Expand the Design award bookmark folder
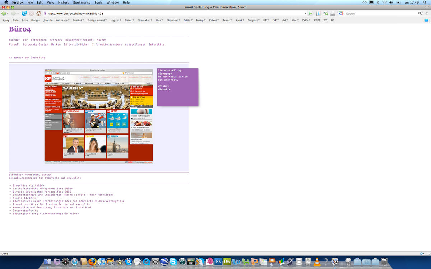The height and width of the screenshot is (269, 431). (x=97, y=20)
